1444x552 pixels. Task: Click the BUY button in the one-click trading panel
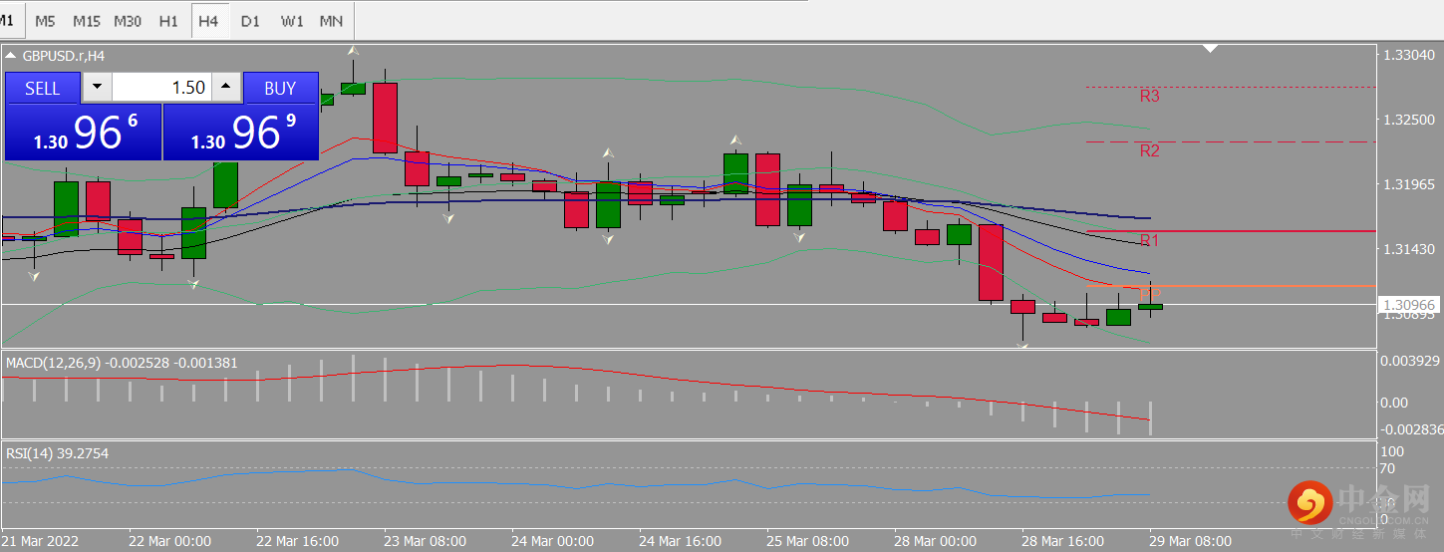(x=280, y=88)
